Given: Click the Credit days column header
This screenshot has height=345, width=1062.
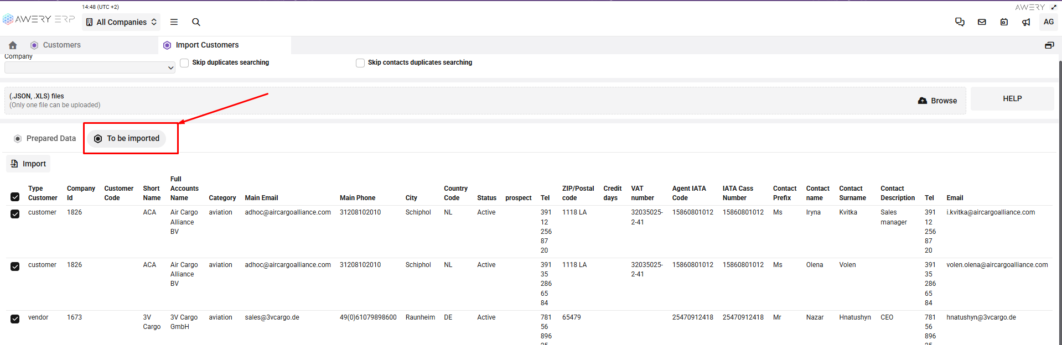Looking at the screenshot, I should (x=612, y=193).
